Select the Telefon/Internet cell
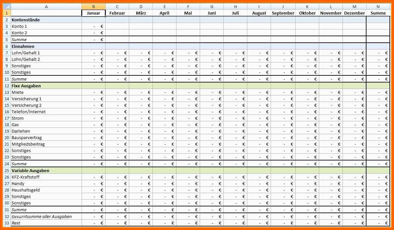Image resolution: width=394 pixels, height=230 pixels. pyautogui.click(x=46, y=112)
